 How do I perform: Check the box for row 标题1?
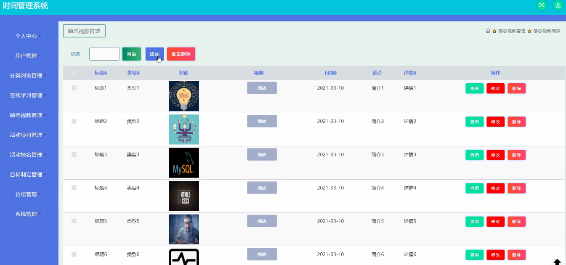74,88
